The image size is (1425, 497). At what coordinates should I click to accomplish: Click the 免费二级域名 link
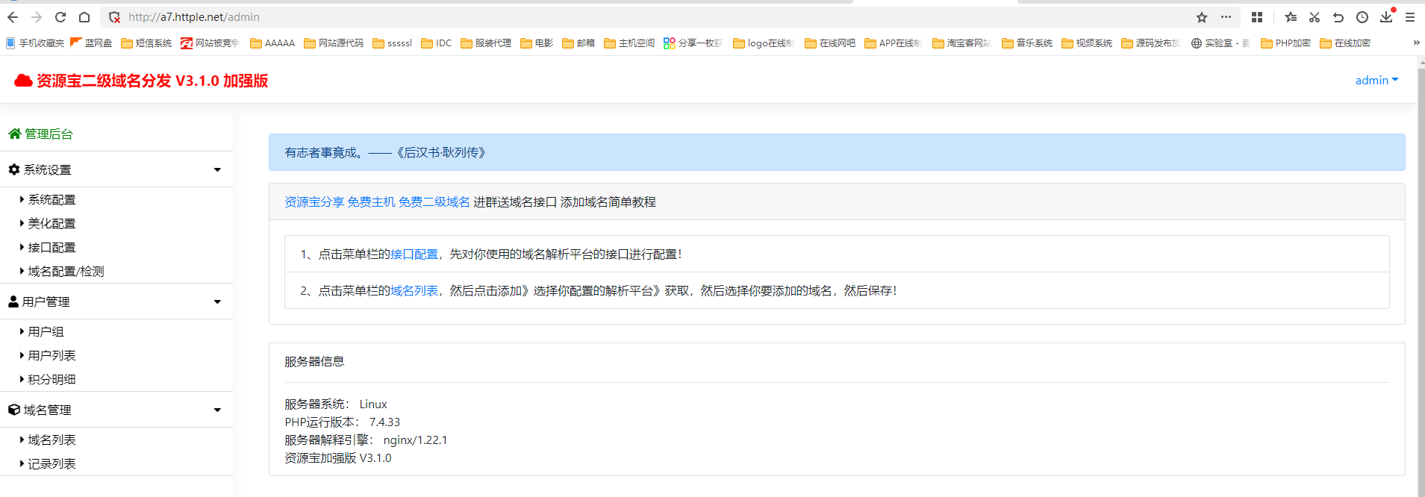point(434,201)
